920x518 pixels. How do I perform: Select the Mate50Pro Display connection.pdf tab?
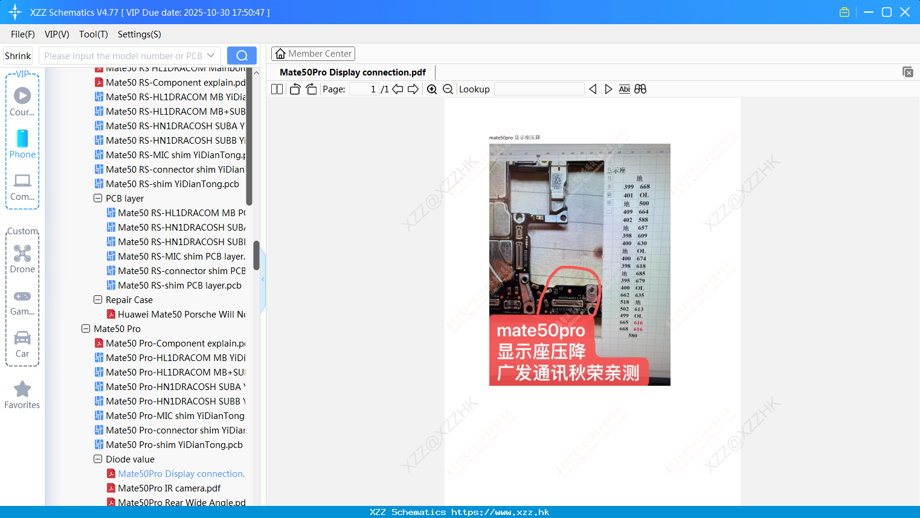point(353,72)
